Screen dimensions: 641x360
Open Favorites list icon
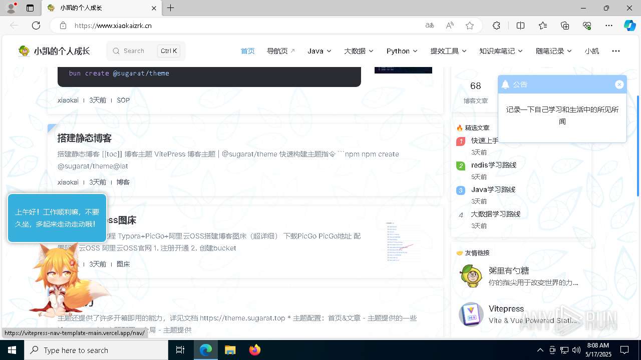tap(543, 25)
